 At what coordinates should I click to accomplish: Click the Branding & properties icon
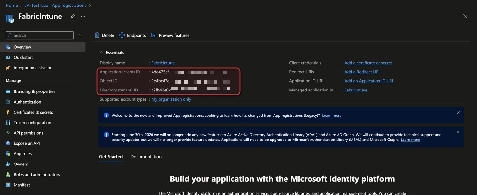[8, 91]
